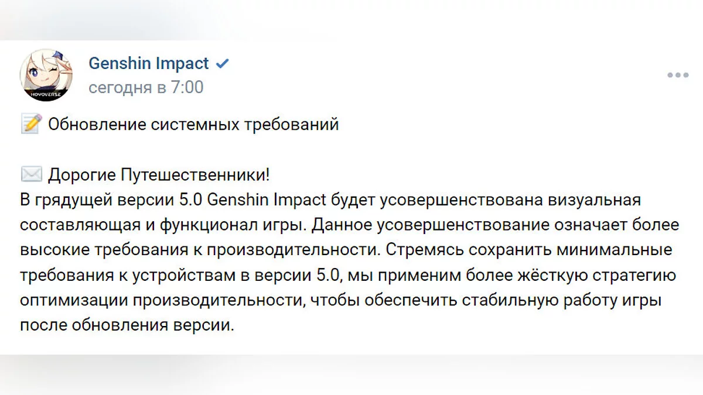Click the blue verified checkmark badge

click(x=222, y=64)
